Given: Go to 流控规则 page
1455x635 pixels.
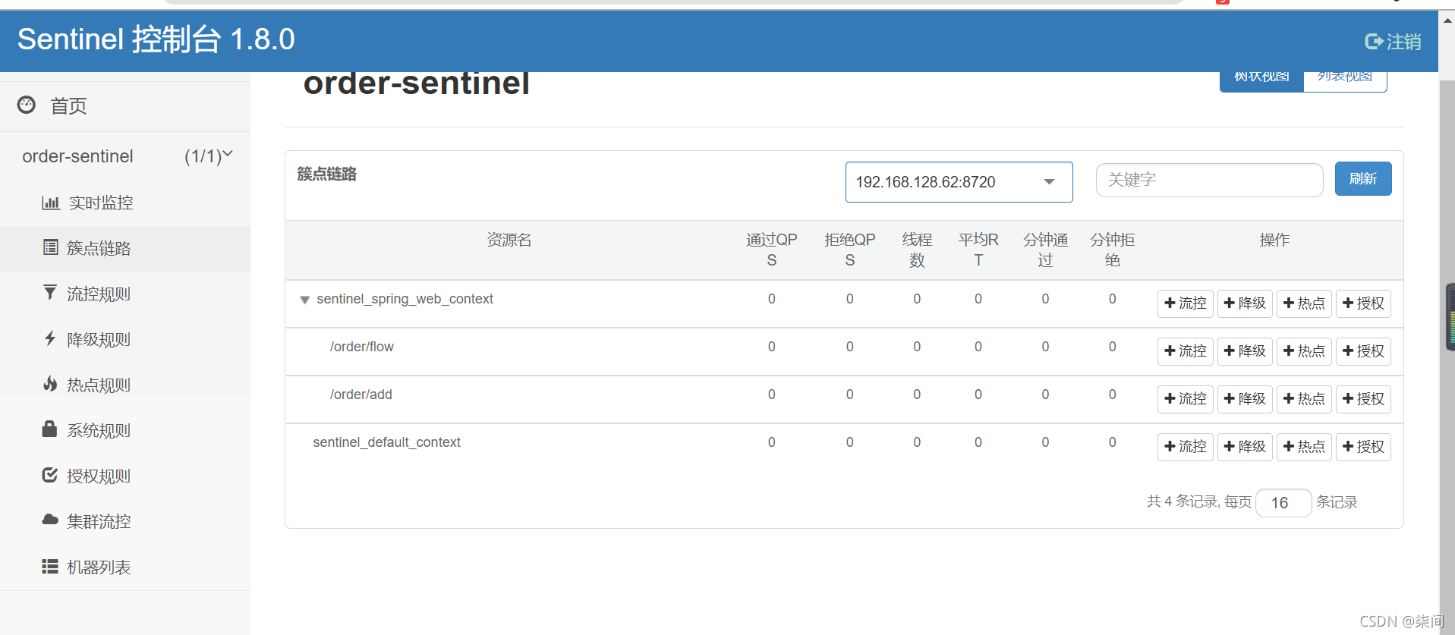Looking at the screenshot, I should point(125,294).
